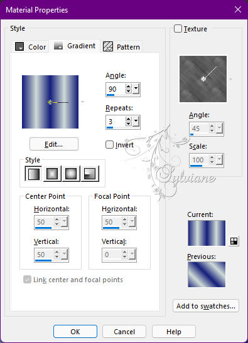Select the Sunburst gradient style icon
The height and width of the screenshot is (343, 248).
coord(71,174)
